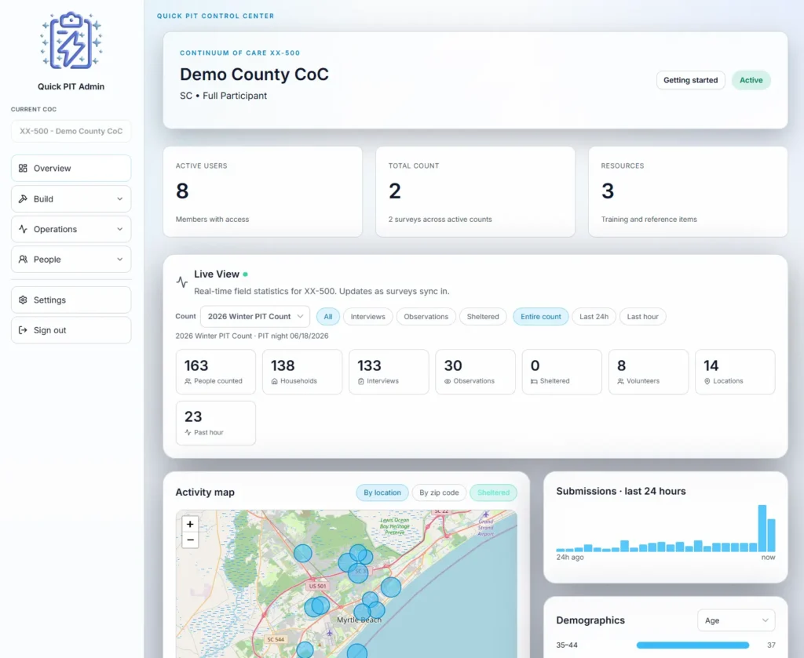The image size is (804, 658).
Task: Sign out of Quick PIT Admin
Action: coord(71,330)
